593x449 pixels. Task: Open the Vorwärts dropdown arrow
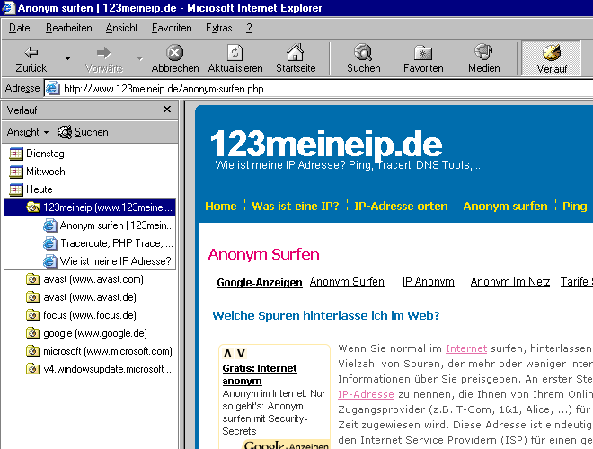click(x=140, y=58)
